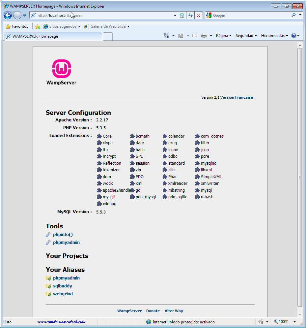Screen dimensions: 306x328
Task: Click puzzle icon next to bcmath
Action: pyautogui.click(x=132, y=136)
